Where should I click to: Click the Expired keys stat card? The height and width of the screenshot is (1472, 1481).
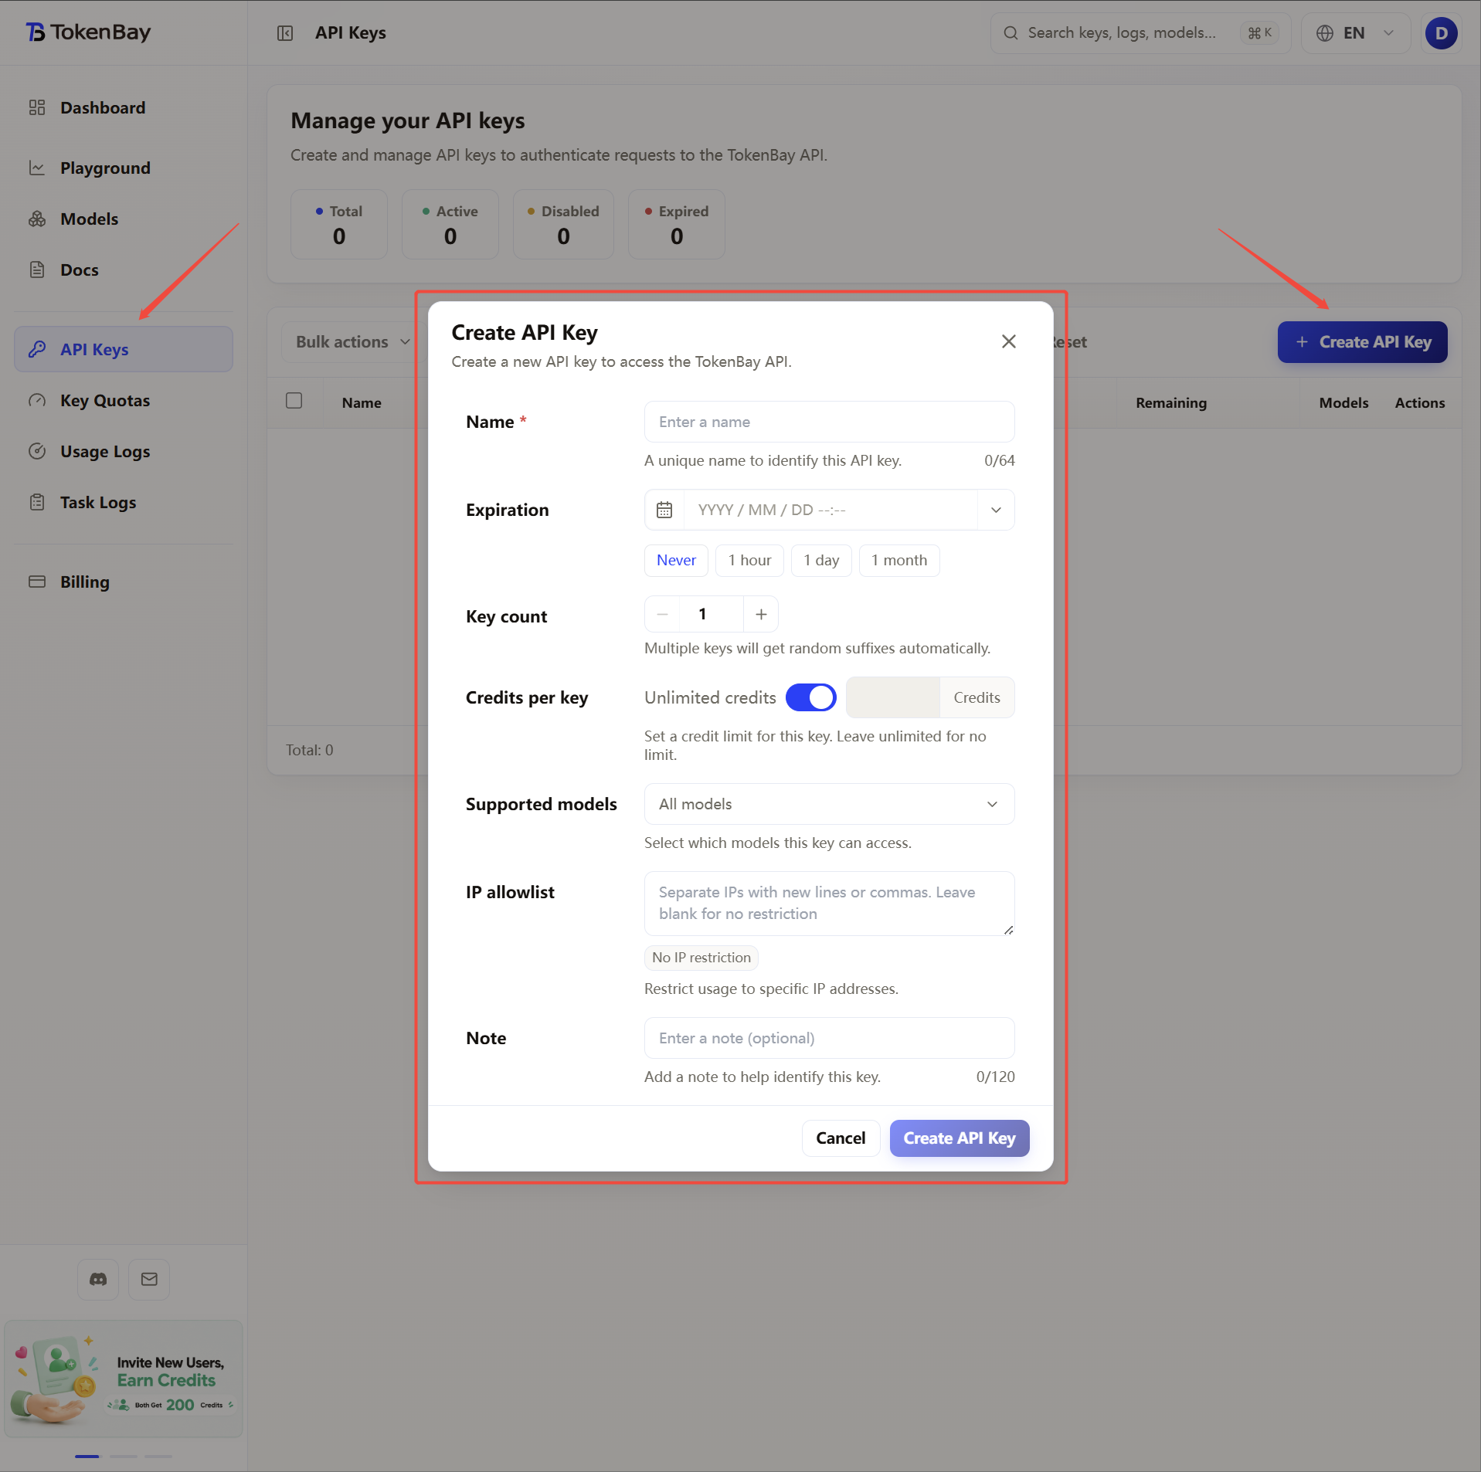[676, 224]
